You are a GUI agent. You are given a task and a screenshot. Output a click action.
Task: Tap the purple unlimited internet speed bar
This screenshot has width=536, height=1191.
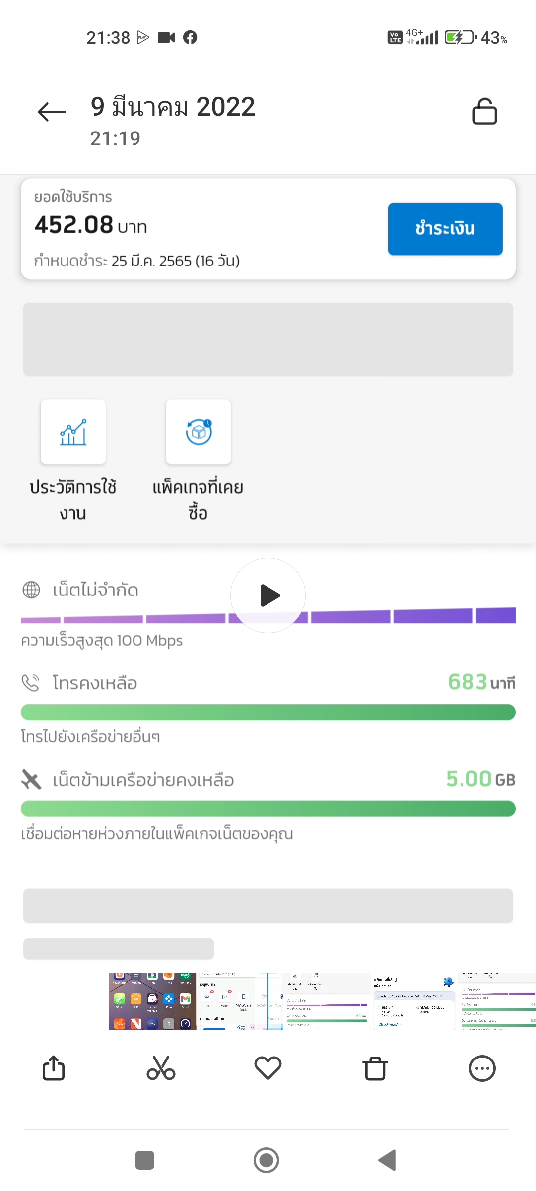coord(397,616)
